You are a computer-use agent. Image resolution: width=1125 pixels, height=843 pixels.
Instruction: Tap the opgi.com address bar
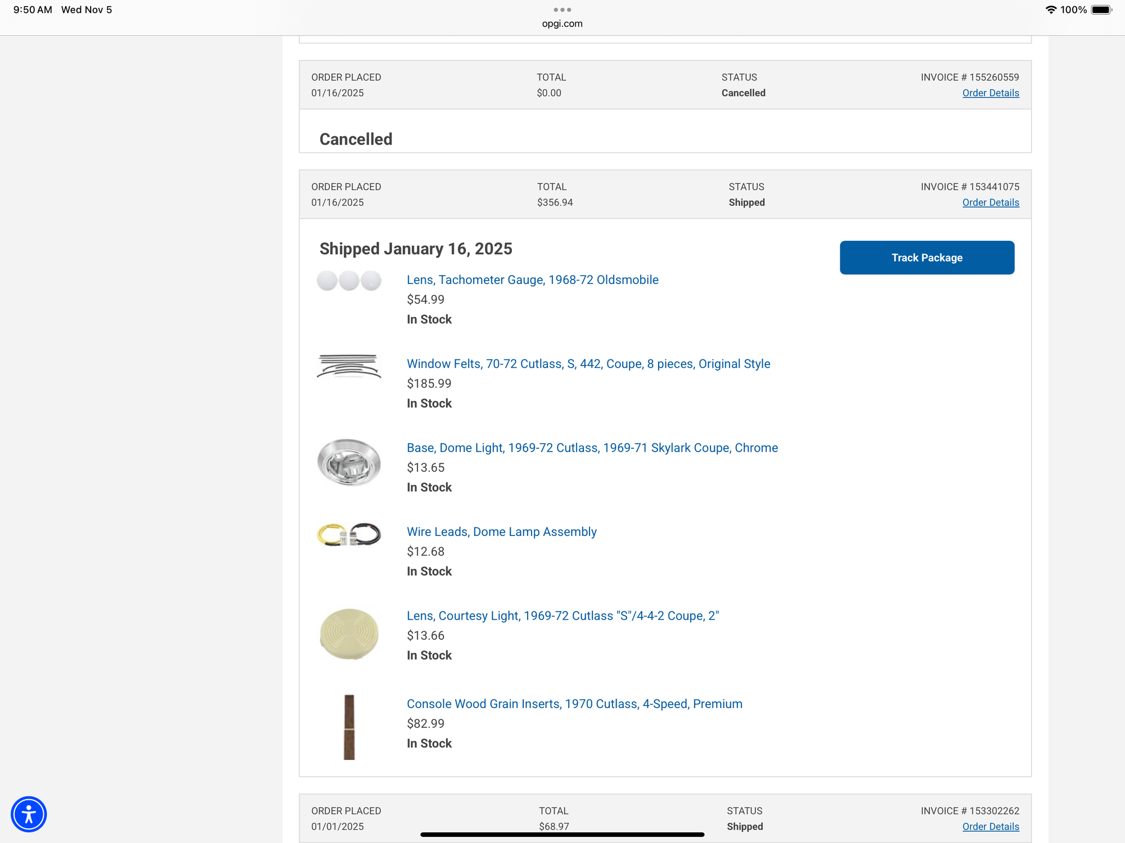click(562, 24)
